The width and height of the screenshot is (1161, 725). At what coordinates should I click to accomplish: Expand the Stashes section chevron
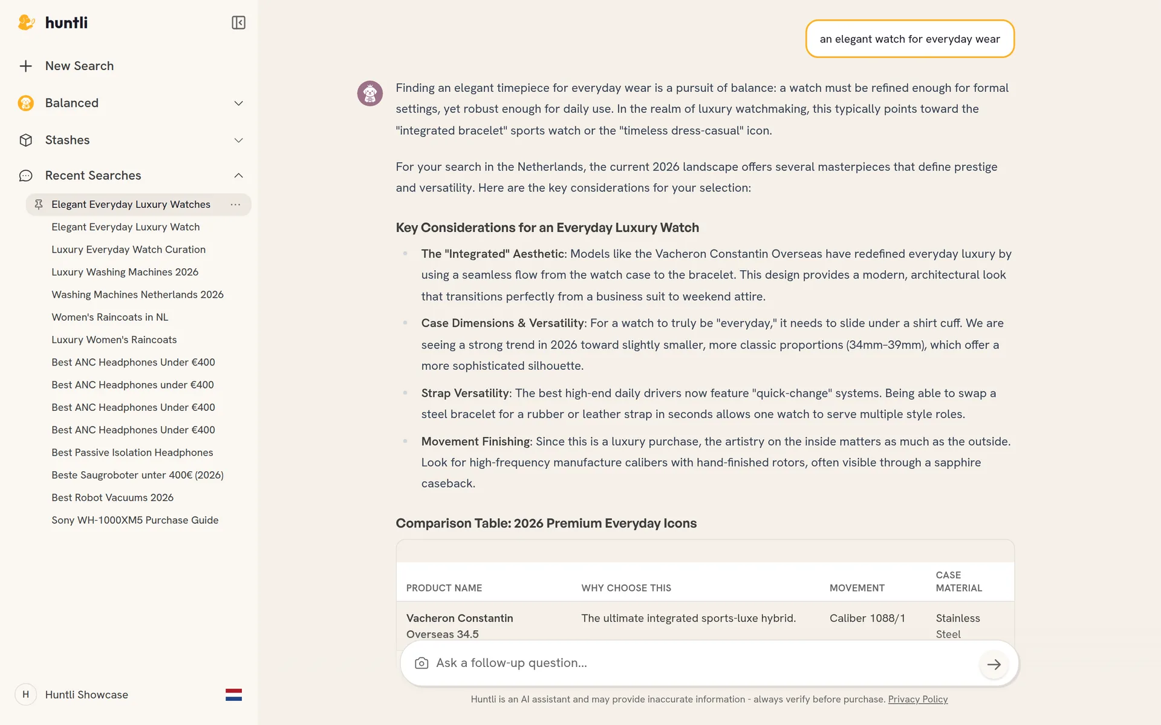point(238,140)
